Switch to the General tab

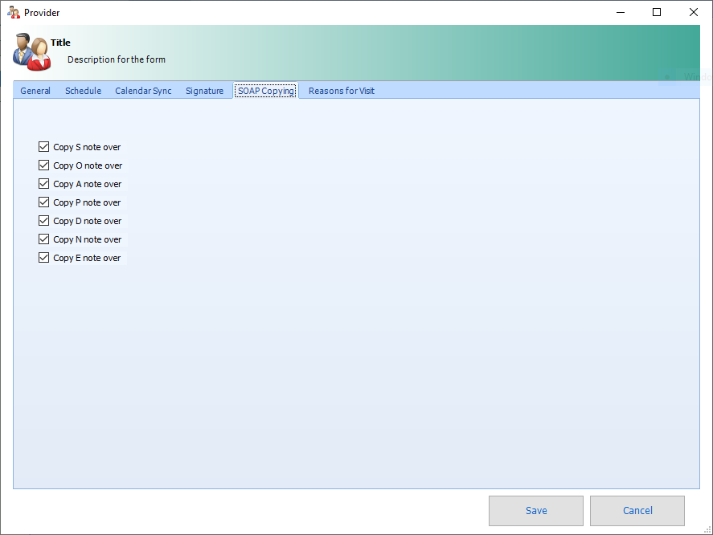coord(35,91)
